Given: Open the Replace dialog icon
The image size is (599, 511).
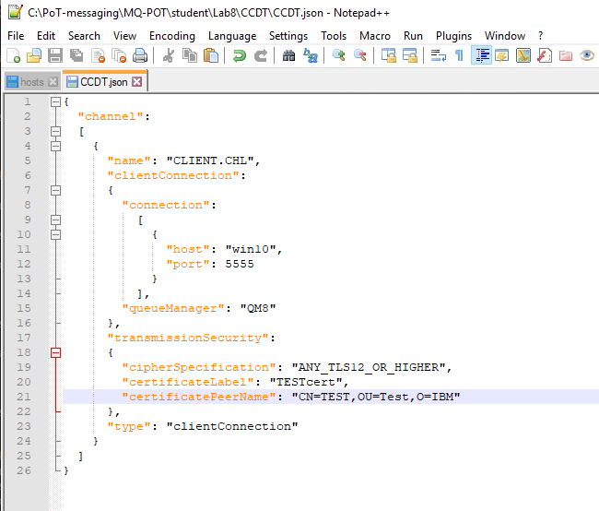Looking at the screenshot, I should click(311, 56).
